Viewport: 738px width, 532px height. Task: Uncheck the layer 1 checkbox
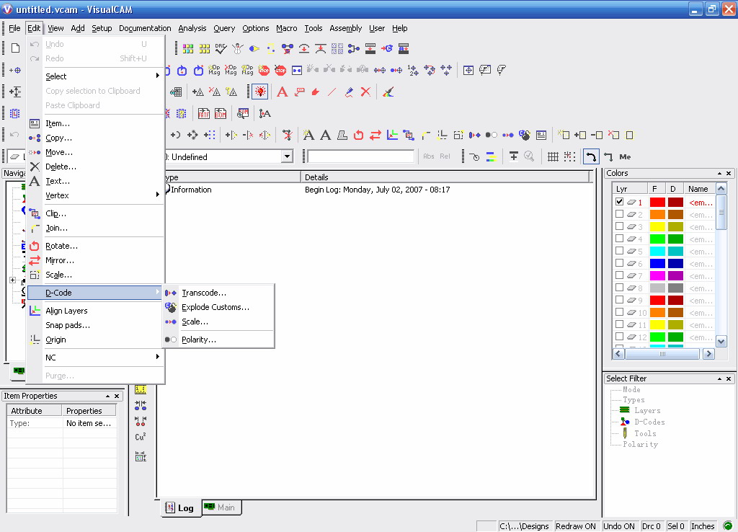pyautogui.click(x=619, y=202)
